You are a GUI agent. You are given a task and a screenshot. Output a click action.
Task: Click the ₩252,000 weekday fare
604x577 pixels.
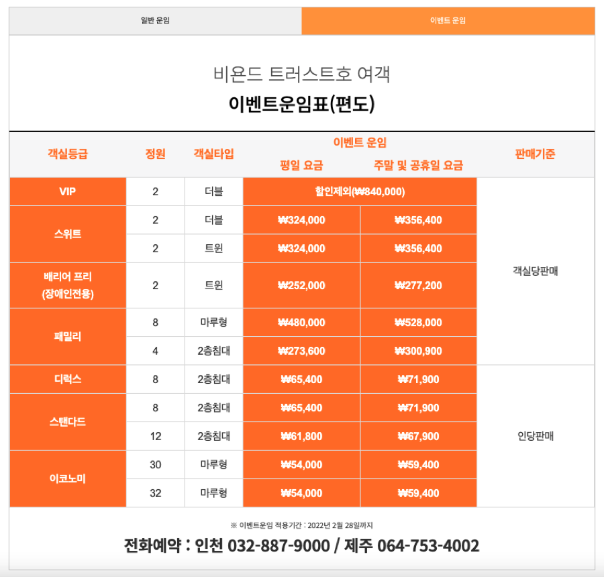click(x=301, y=285)
